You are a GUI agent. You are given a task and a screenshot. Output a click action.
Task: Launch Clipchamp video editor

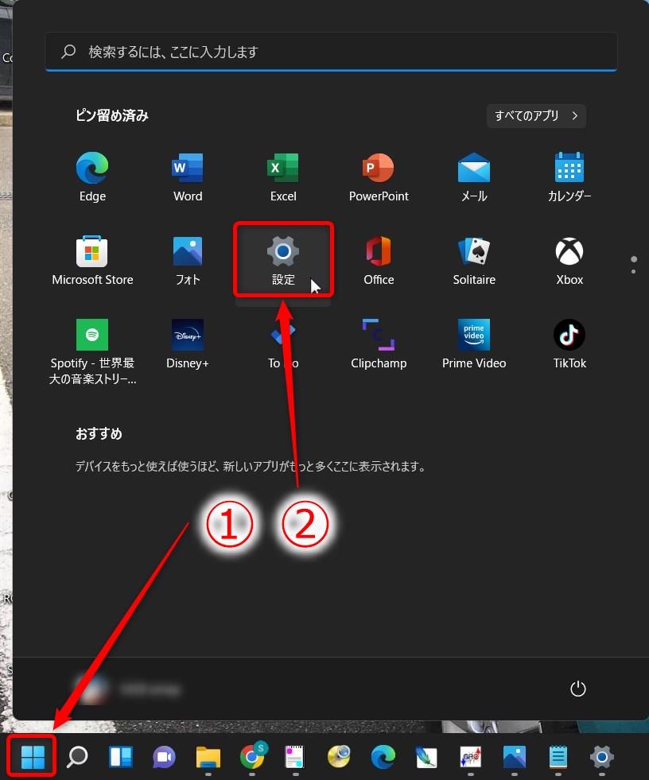(x=379, y=344)
